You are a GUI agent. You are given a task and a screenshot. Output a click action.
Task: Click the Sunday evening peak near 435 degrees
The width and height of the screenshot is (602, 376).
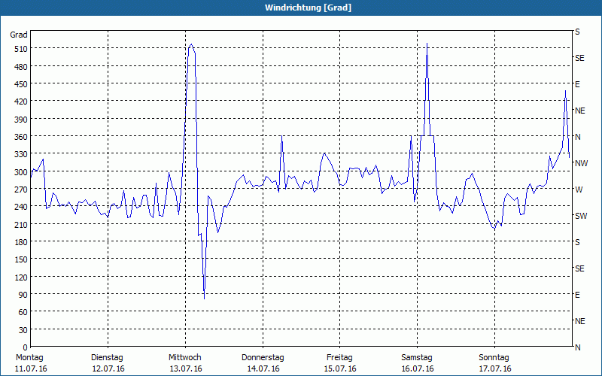pyautogui.click(x=566, y=91)
